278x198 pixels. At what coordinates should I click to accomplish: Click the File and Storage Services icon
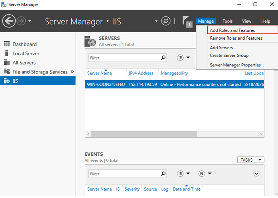tap(7, 72)
